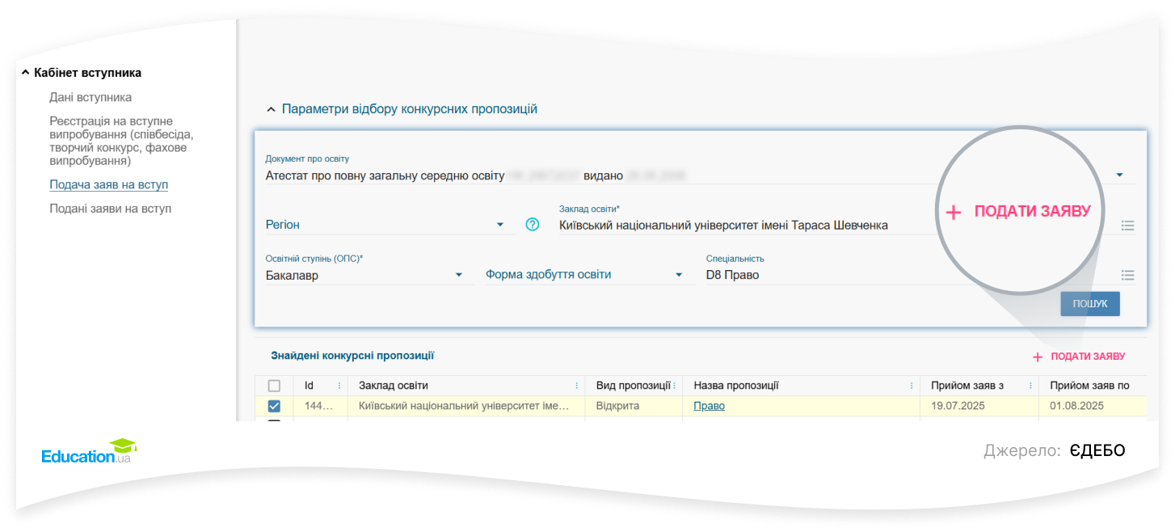The height and width of the screenshot is (532, 1175).
Task: Open column menu for Id header
Action: coord(339,386)
